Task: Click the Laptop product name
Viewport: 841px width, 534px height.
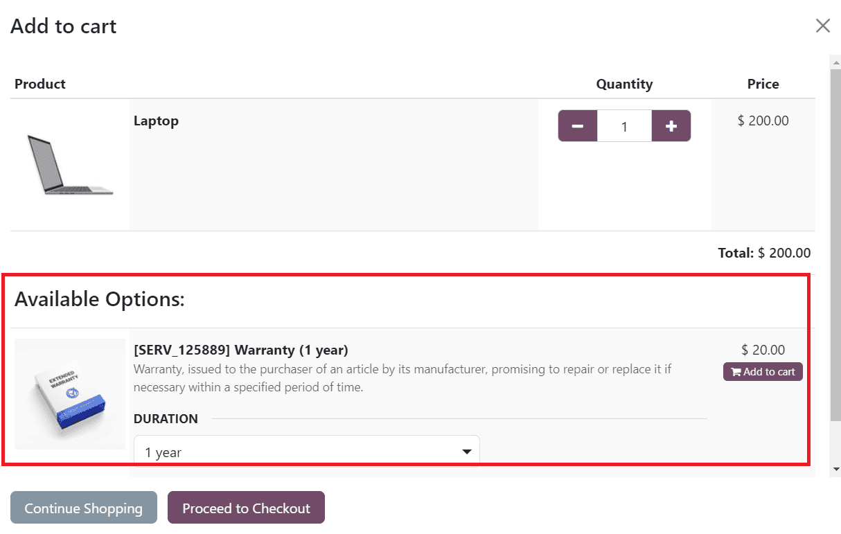Action: point(156,121)
